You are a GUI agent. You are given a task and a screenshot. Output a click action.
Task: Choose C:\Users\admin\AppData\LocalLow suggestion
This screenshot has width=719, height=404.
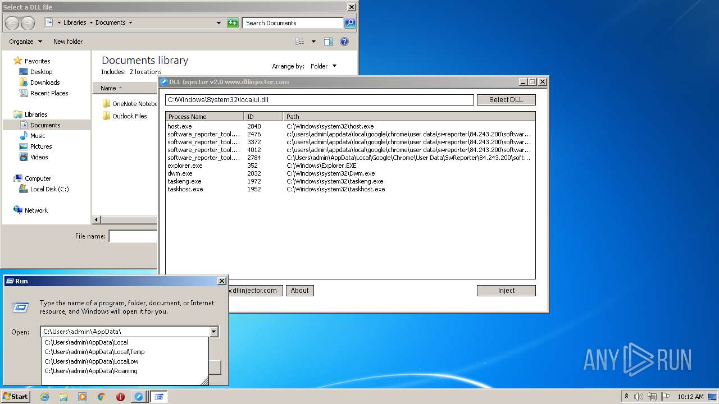click(125, 361)
